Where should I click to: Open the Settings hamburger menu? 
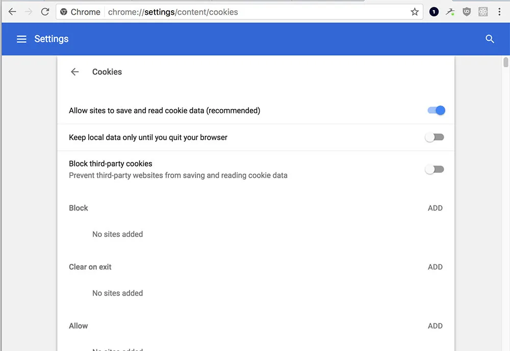click(x=21, y=39)
